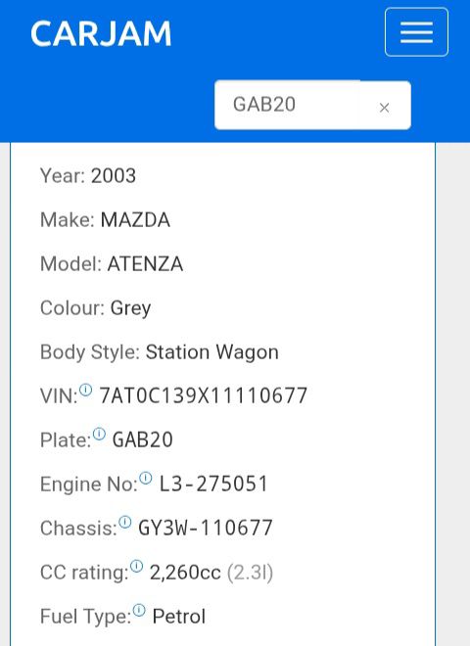Click the Year 2003 value
This screenshot has width=470, height=646.
tap(114, 175)
